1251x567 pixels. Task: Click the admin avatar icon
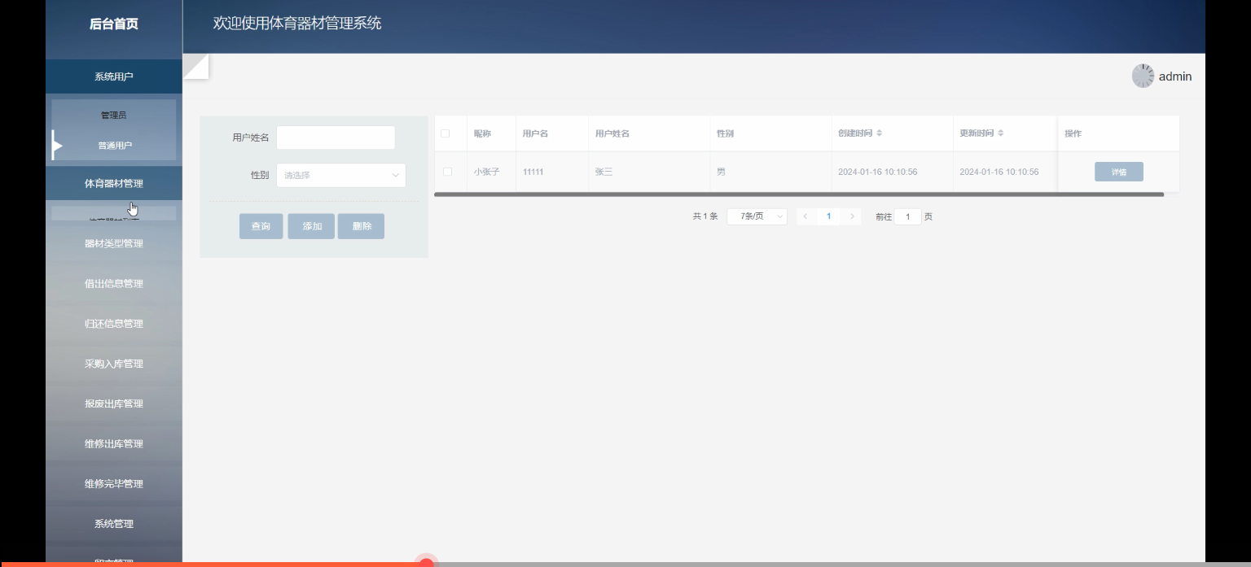tap(1143, 76)
